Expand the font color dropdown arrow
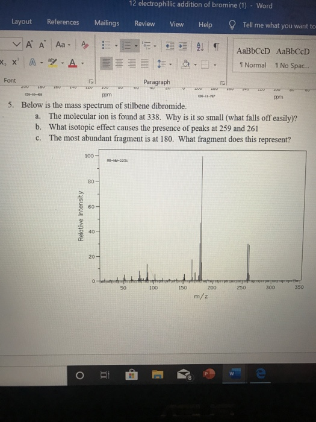This screenshot has height=422, width=316. click(82, 64)
